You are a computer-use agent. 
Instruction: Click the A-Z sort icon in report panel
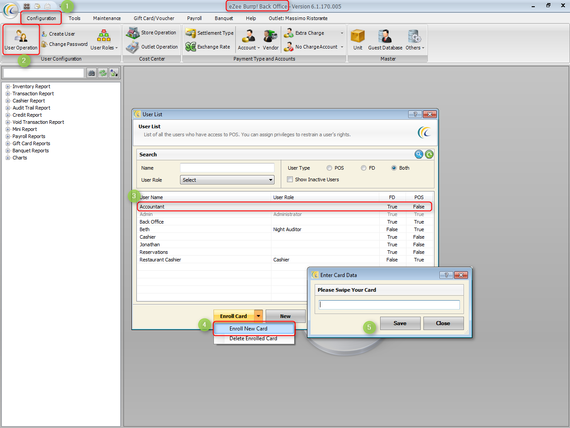114,73
